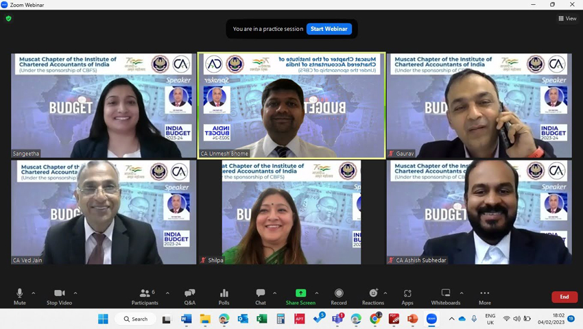
Task: Expand video options arrow beside Stop Video
Action: pos(75,293)
